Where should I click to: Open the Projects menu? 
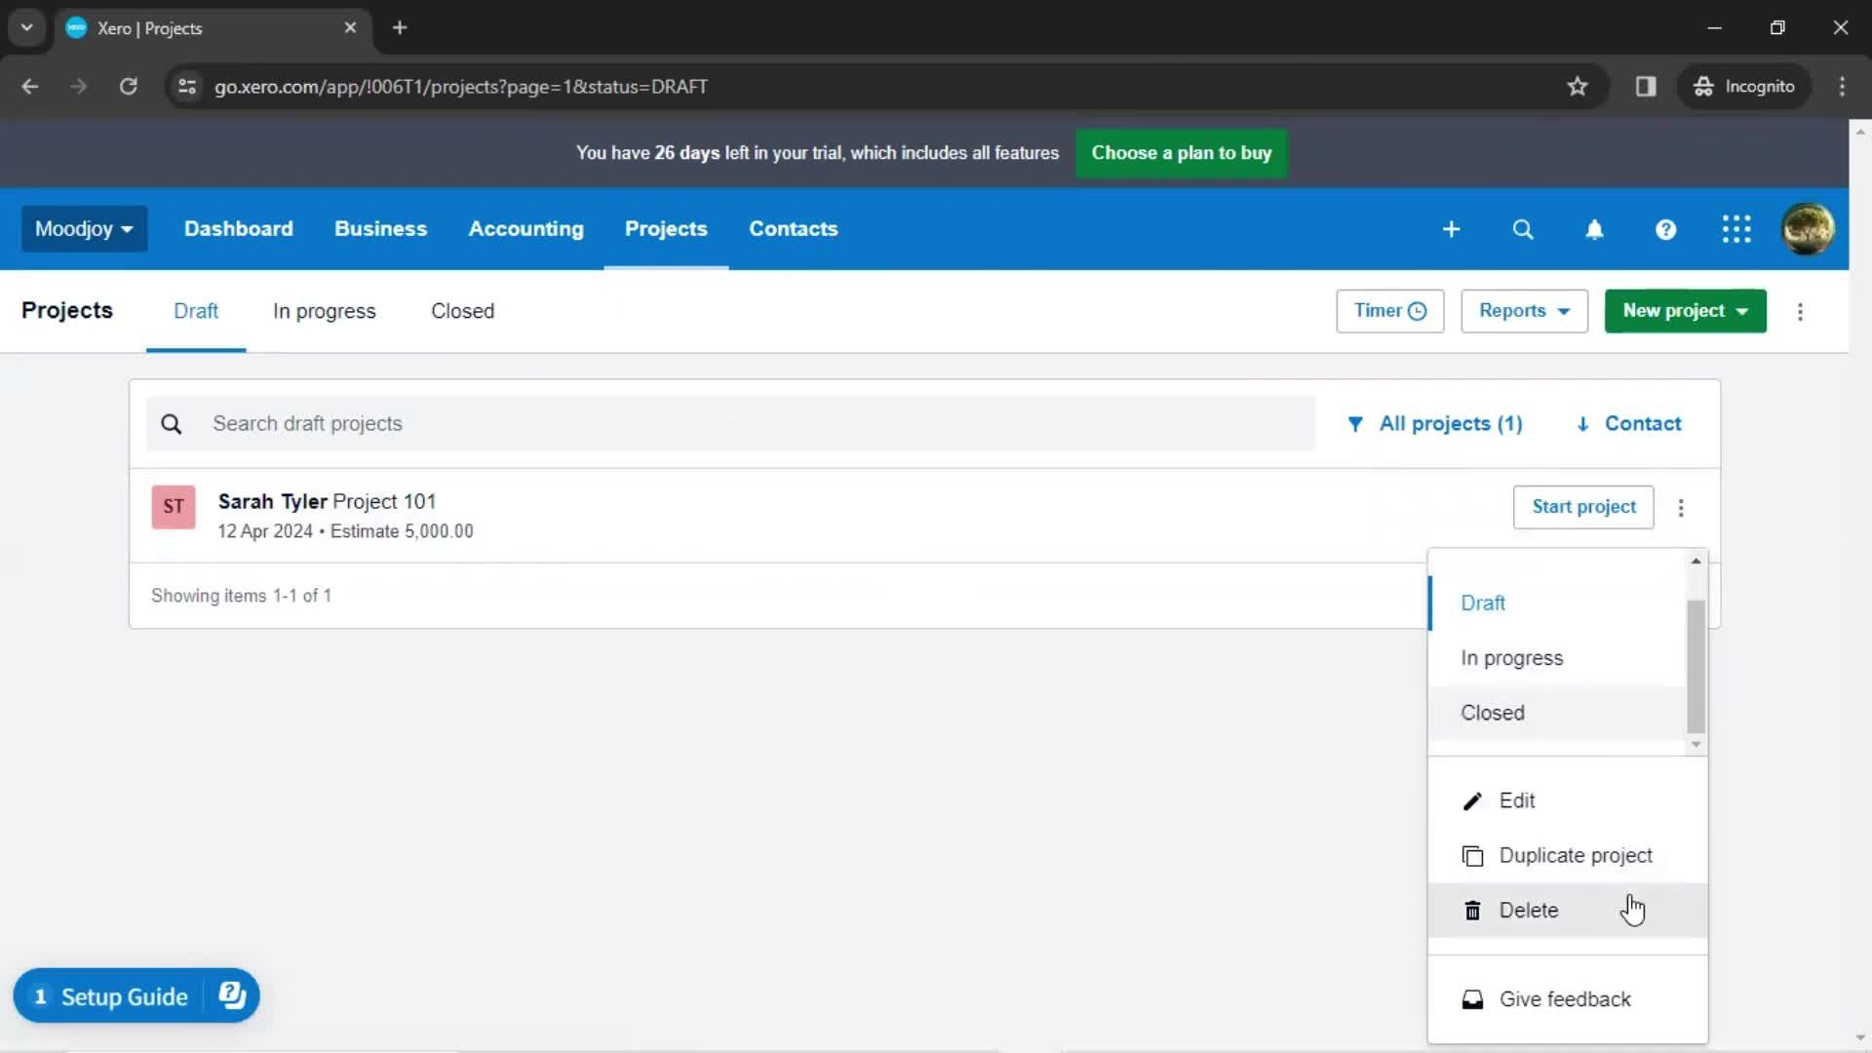pyautogui.click(x=666, y=229)
